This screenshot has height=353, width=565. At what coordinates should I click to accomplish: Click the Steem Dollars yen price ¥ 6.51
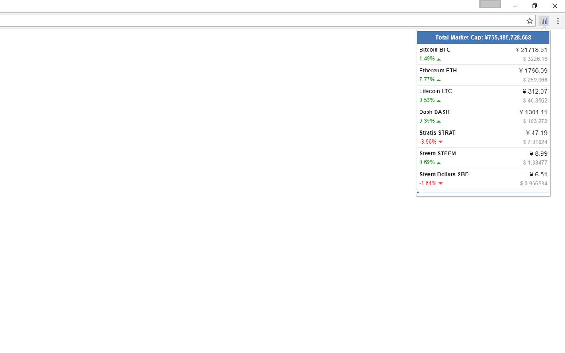538,174
